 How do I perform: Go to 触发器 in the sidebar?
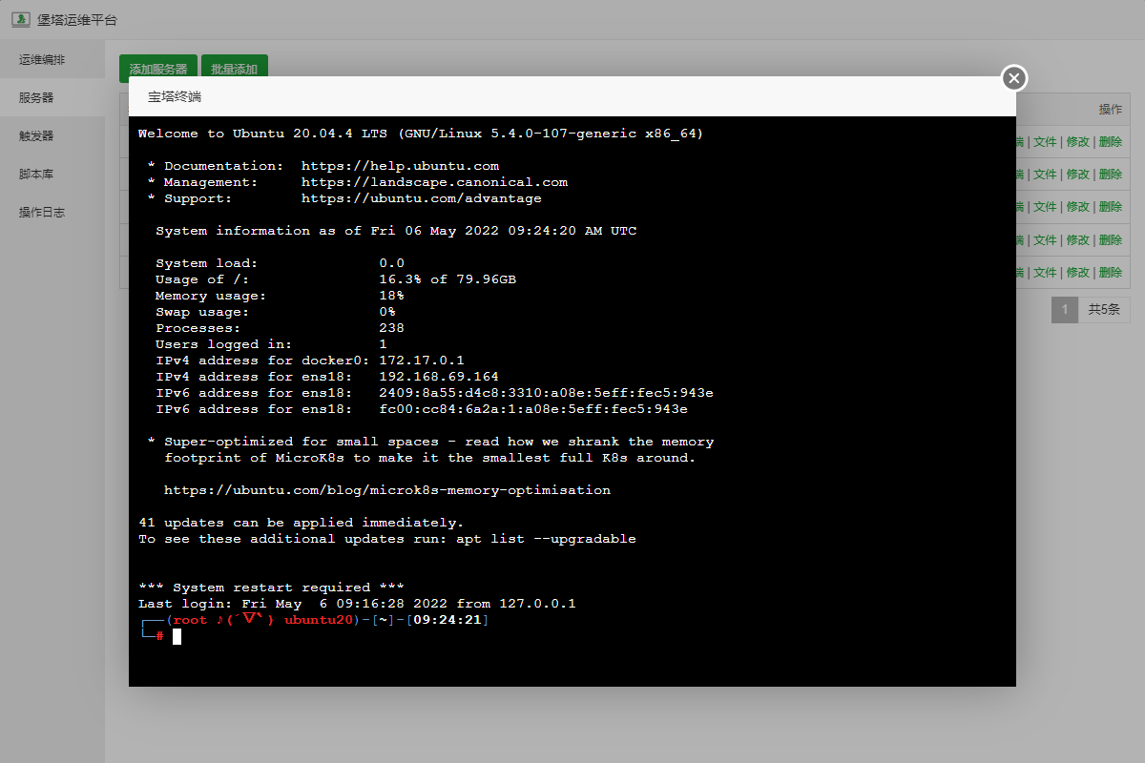coord(36,135)
